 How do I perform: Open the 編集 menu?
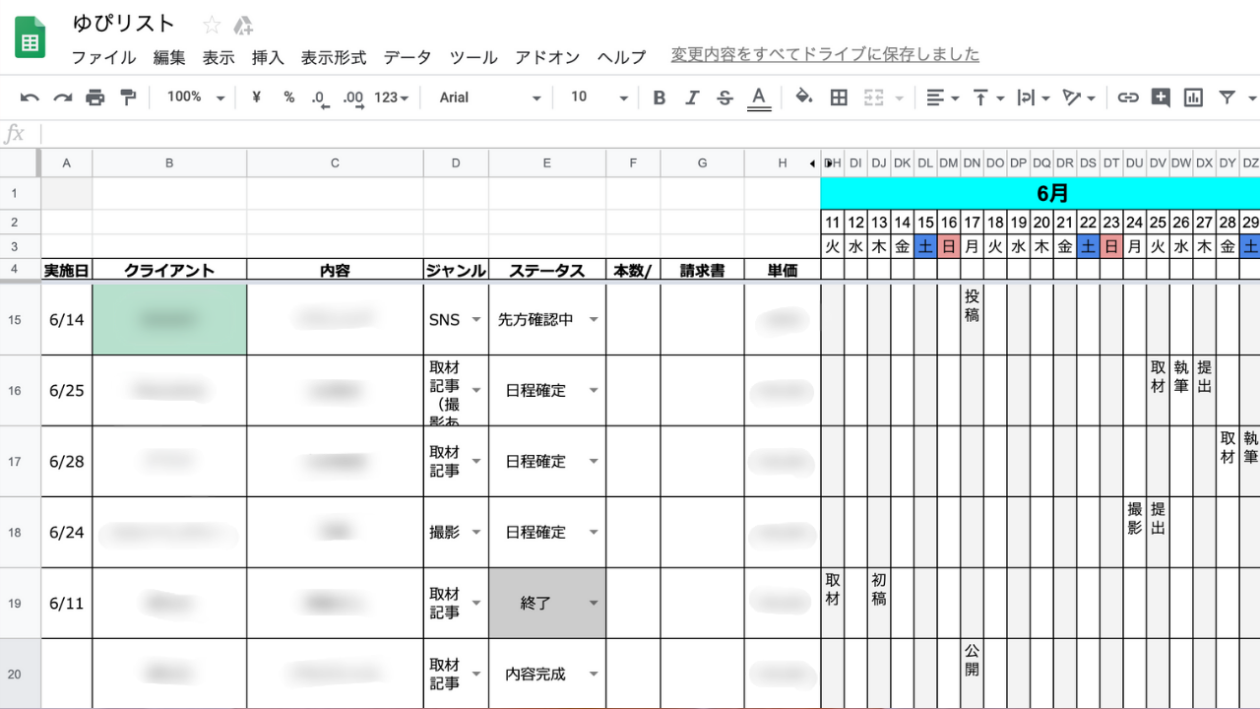pos(169,57)
